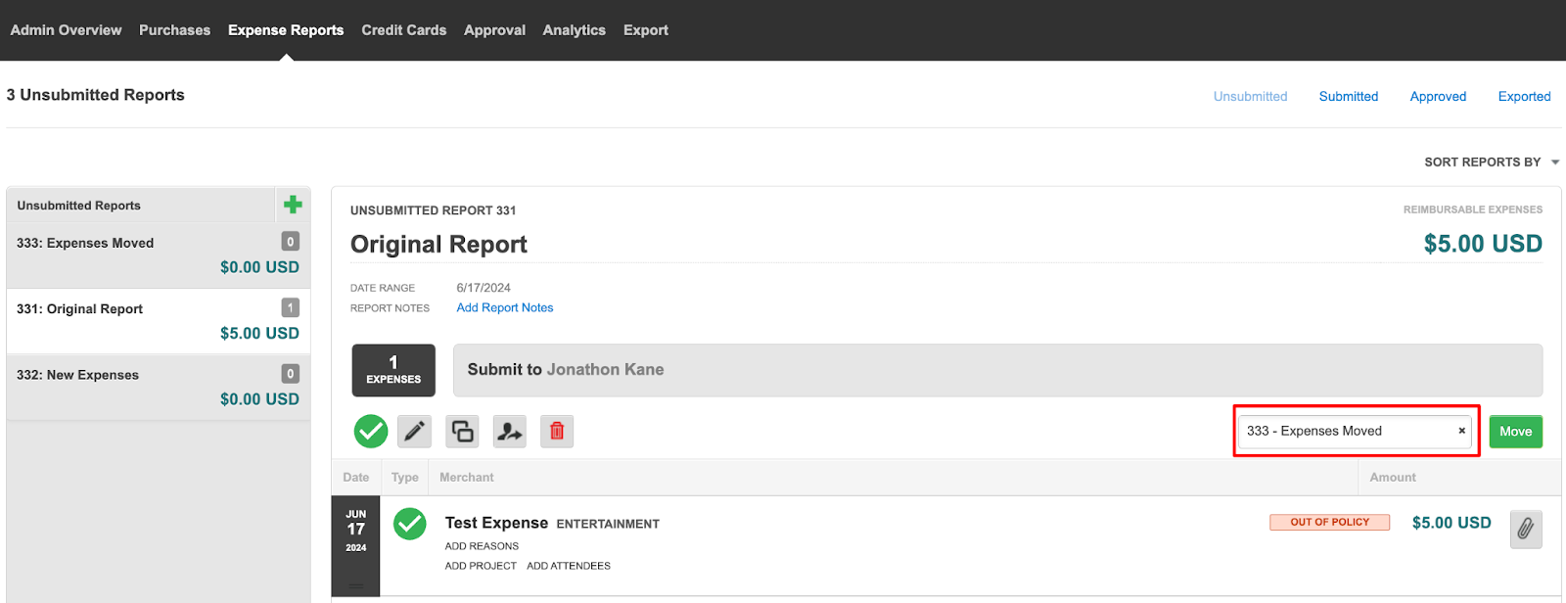Open report 333: Expenses Moved

[x=159, y=255]
